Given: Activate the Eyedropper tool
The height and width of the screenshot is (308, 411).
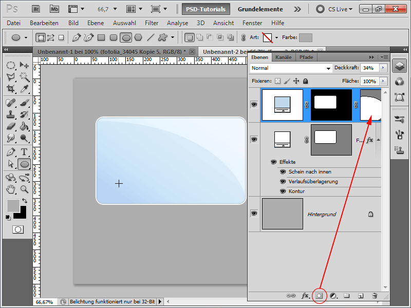Looking at the screenshot, I should 24,89.
